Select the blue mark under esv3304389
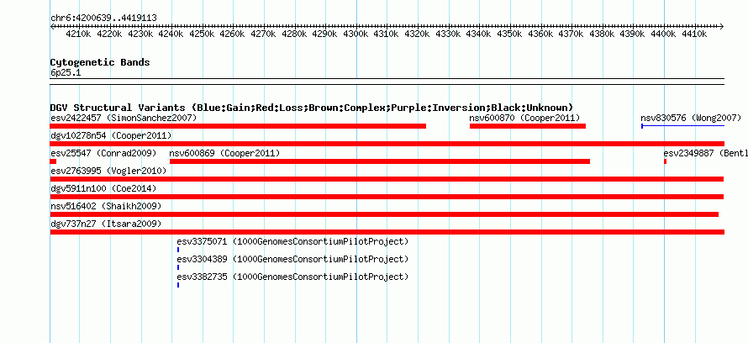Screen dimensions: 748x343 [178, 267]
